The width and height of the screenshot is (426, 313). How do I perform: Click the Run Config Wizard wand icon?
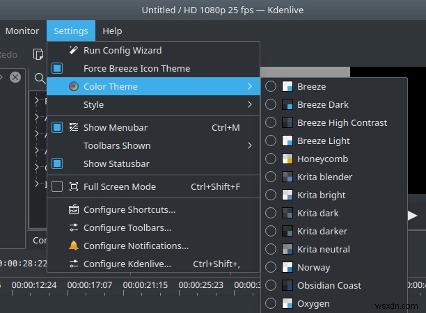coord(73,50)
